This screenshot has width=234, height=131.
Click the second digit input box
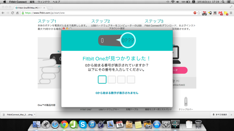[112, 79]
